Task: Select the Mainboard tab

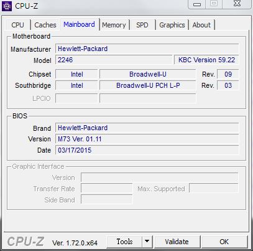Action: [80, 24]
